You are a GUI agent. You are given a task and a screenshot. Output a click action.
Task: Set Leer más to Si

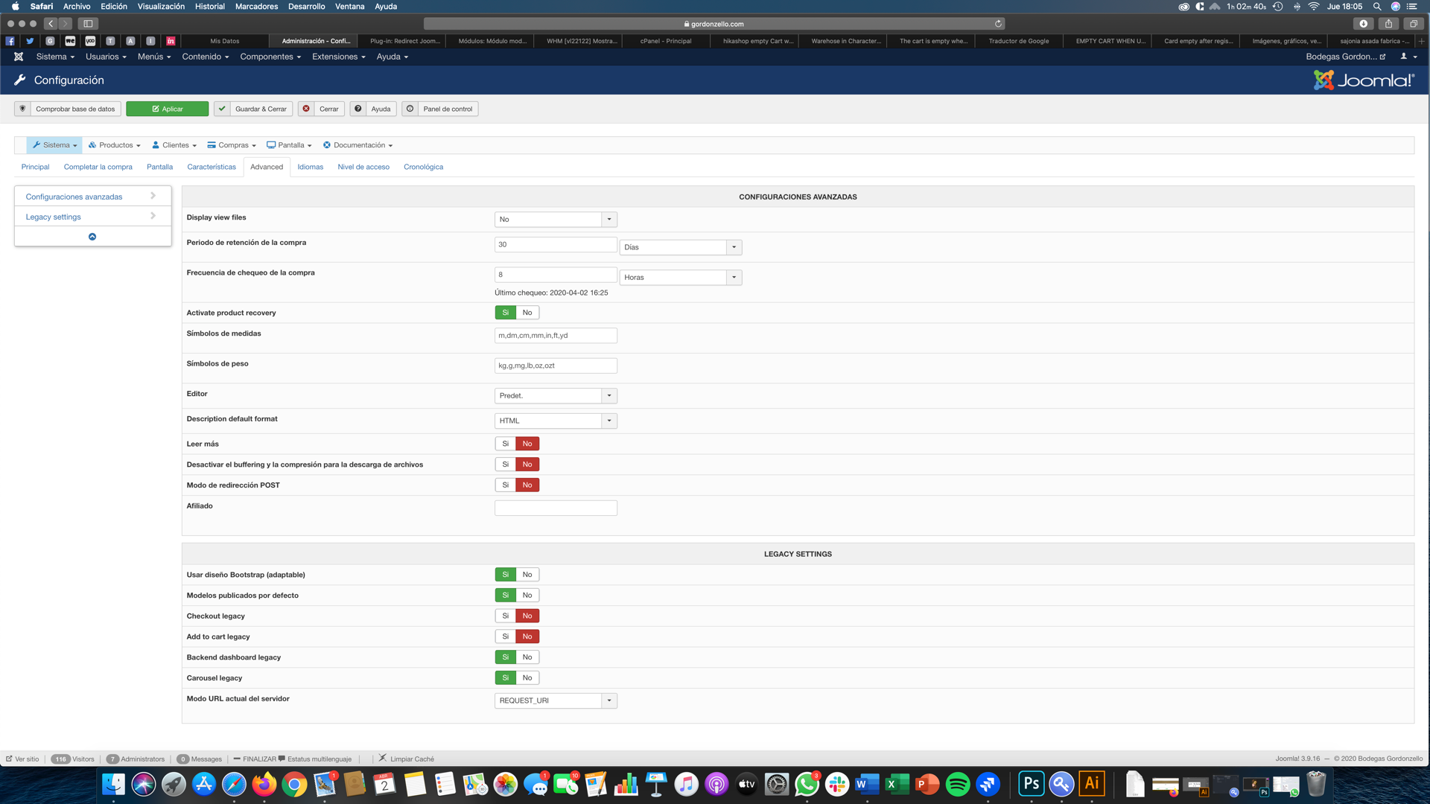[505, 444]
